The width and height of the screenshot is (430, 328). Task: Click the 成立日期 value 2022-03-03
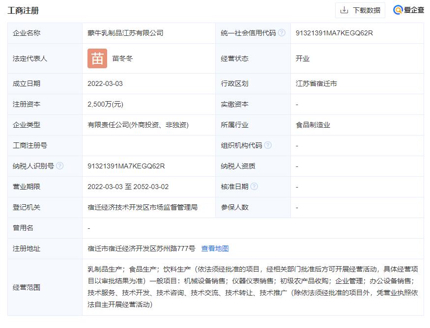(x=105, y=83)
